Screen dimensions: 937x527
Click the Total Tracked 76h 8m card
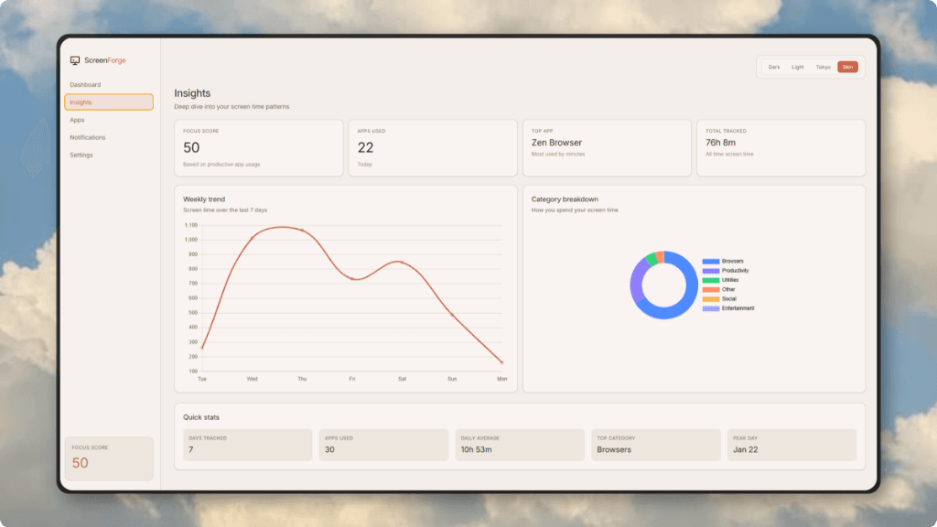pos(781,147)
